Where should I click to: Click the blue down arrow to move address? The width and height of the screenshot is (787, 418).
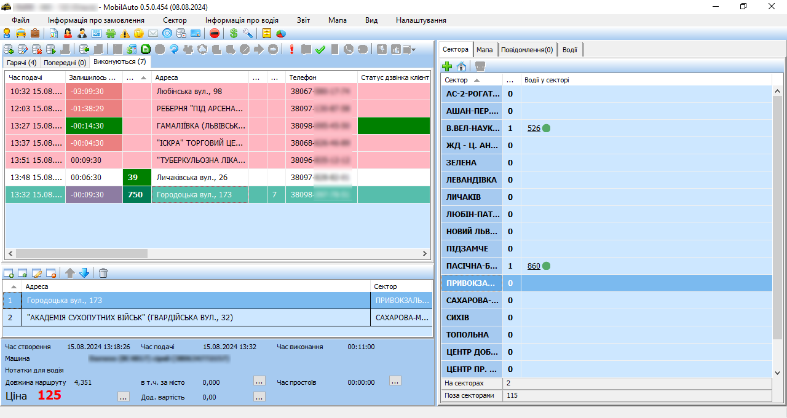tap(84, 273)
